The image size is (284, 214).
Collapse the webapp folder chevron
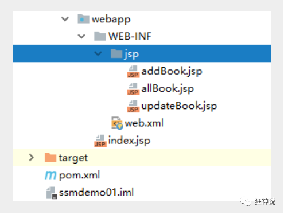point(65,19)
